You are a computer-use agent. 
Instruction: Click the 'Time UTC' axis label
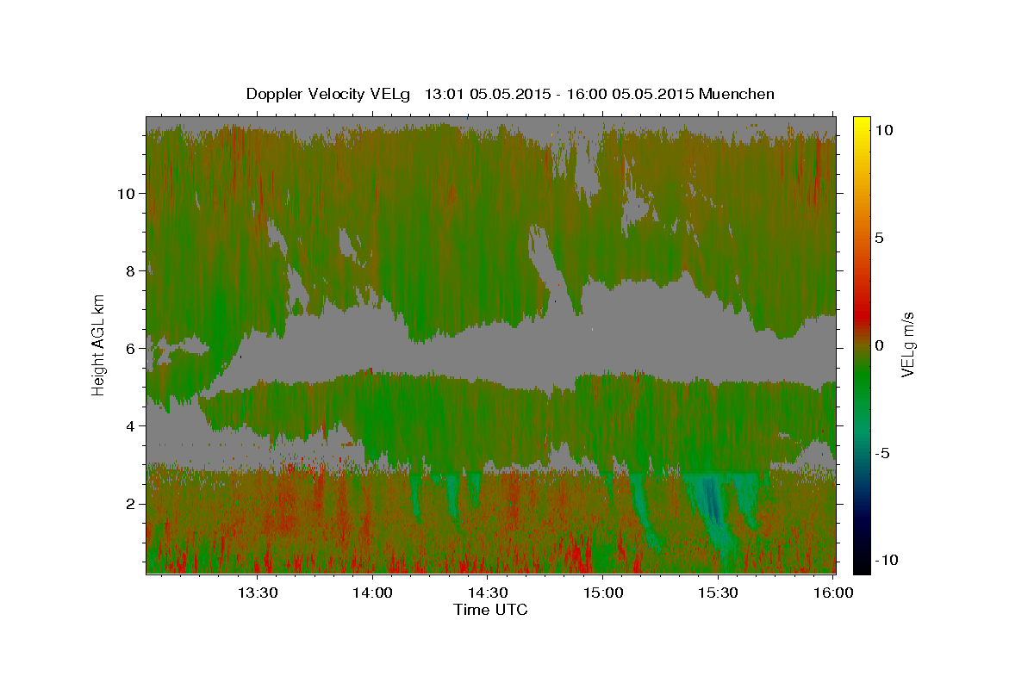[x=490, y=610]
